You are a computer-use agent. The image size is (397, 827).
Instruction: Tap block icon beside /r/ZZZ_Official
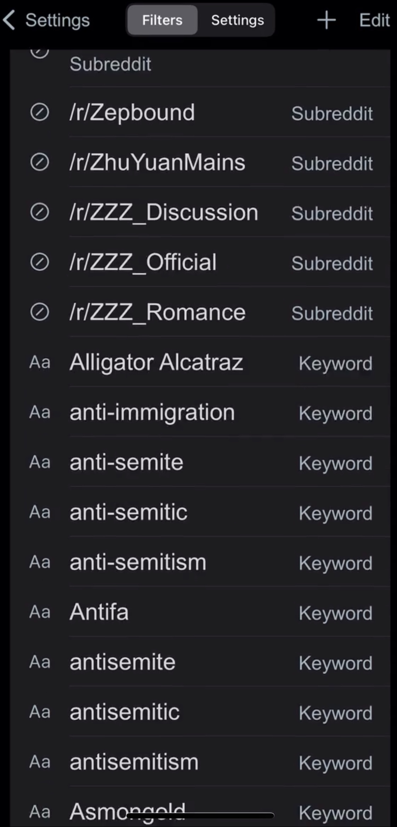pyautogui.click(x=39, y=262)
